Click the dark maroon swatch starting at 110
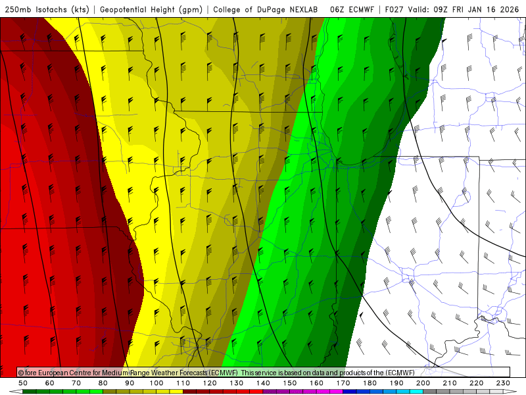526x395 pixels. (189, 392)
